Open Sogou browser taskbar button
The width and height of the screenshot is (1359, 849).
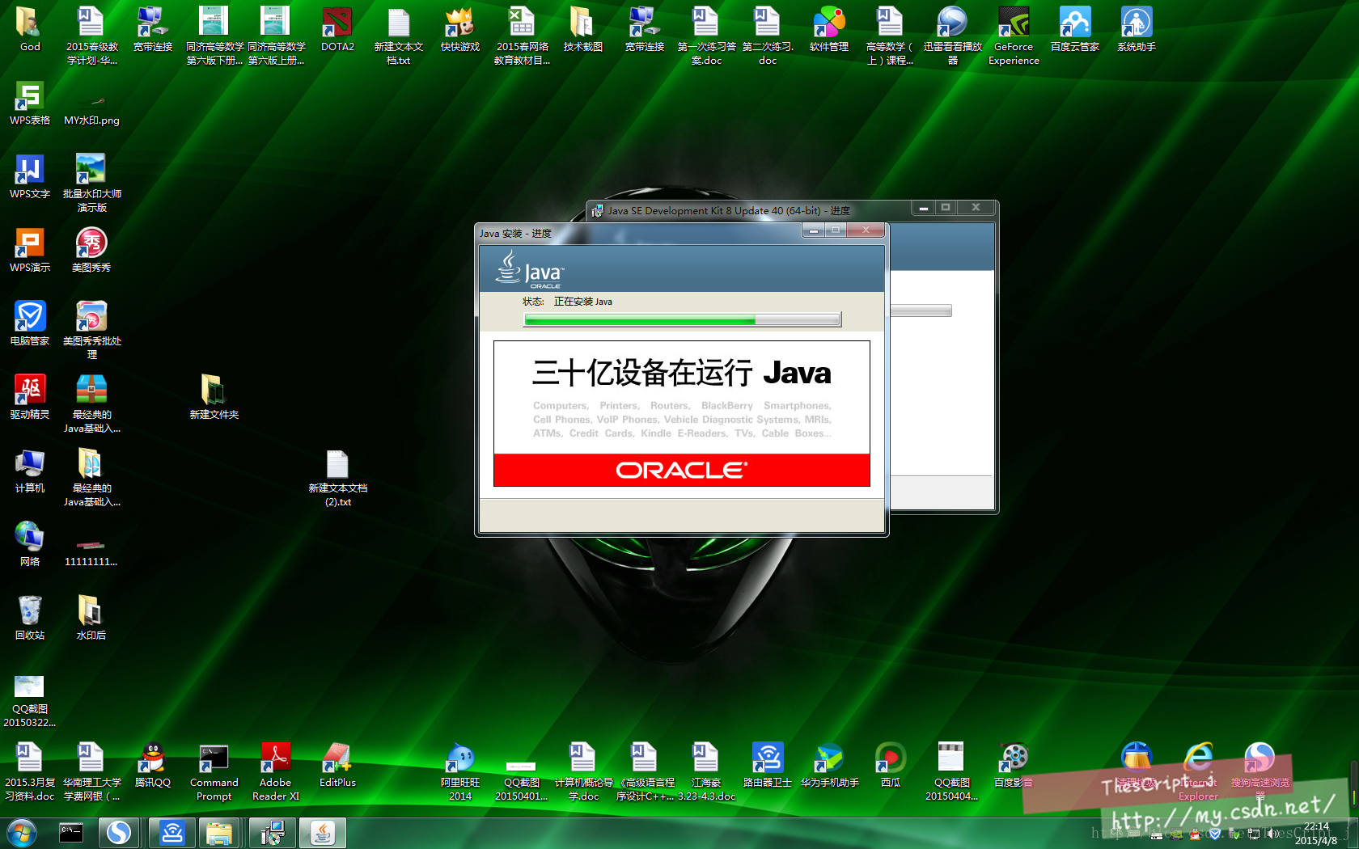click(x=119, y=832)
